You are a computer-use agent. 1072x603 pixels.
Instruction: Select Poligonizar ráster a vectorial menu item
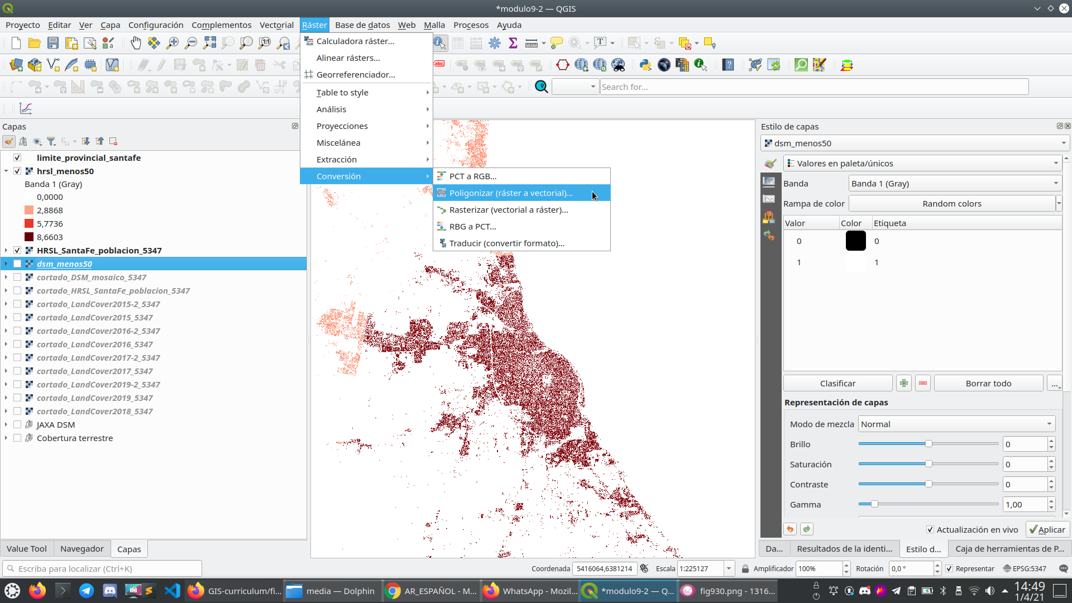pyautogui.click(x=511, y=193)
